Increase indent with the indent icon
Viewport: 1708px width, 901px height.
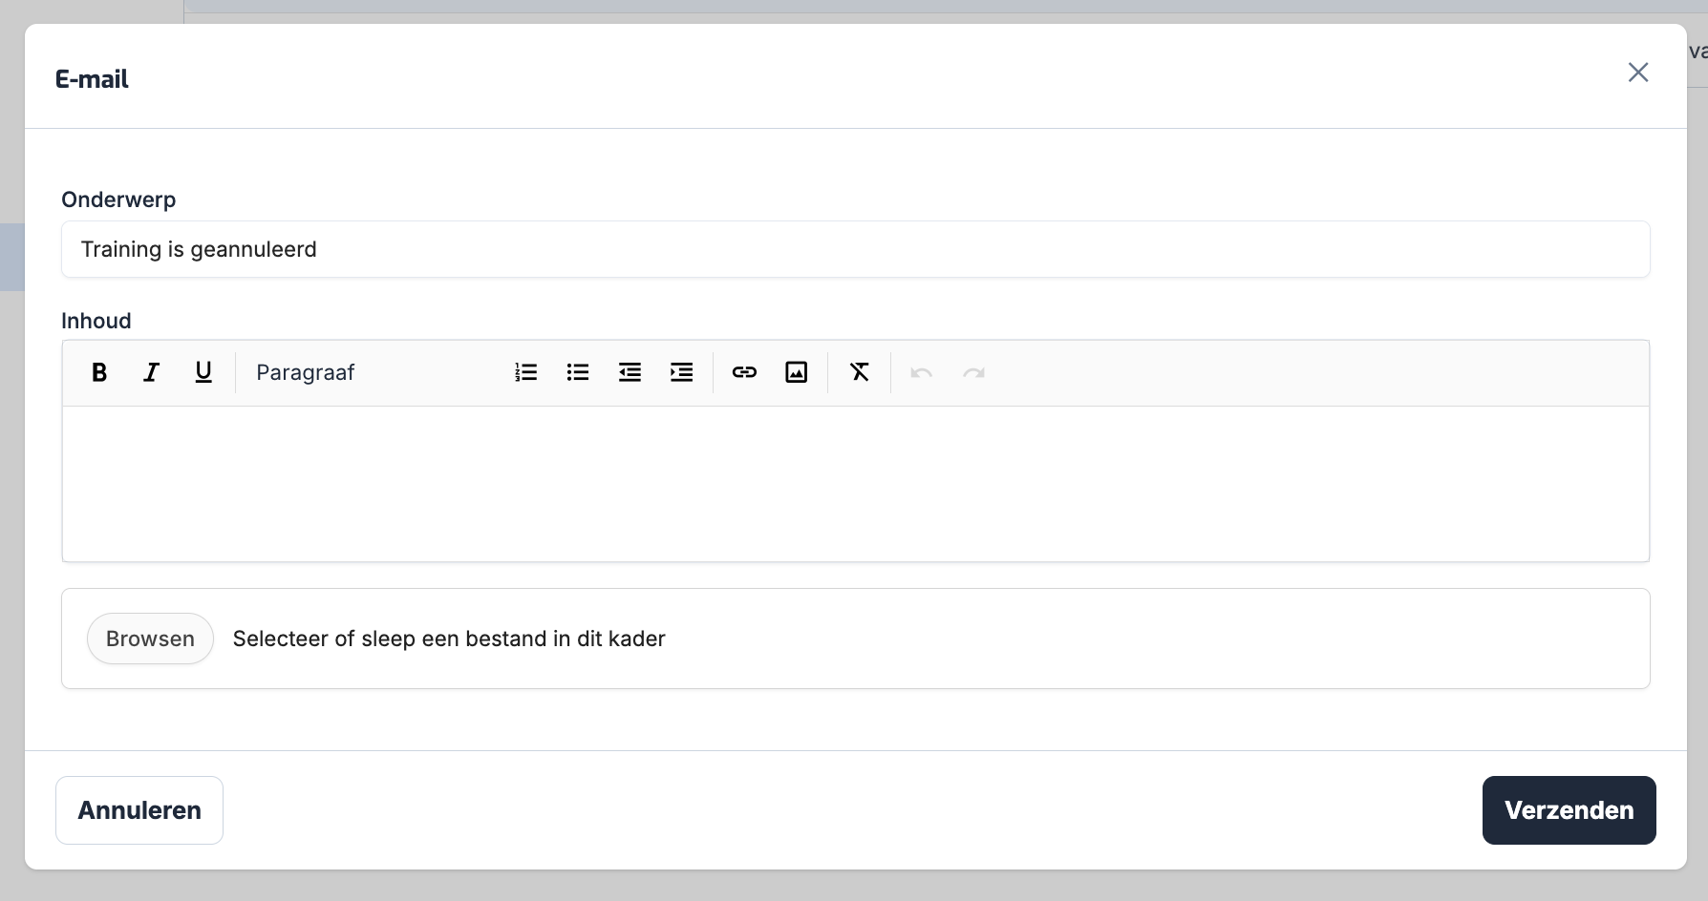coord(681,372)
